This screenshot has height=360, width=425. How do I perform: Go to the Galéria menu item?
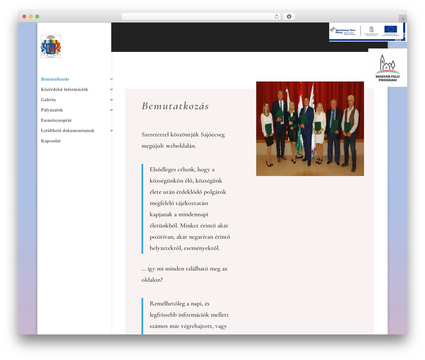pyautogui.click(x=48, y=100)
